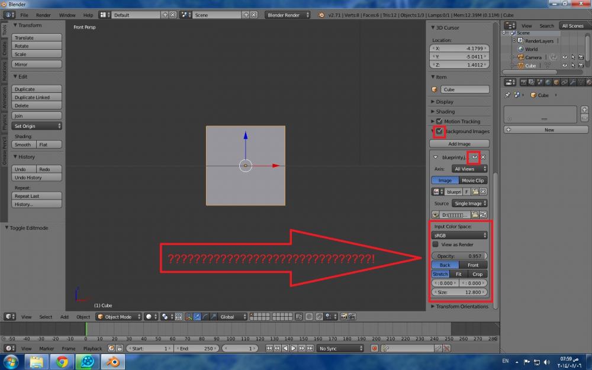
Task: Open the sRGB color space dropdown
Action: (x=460, y=235)
